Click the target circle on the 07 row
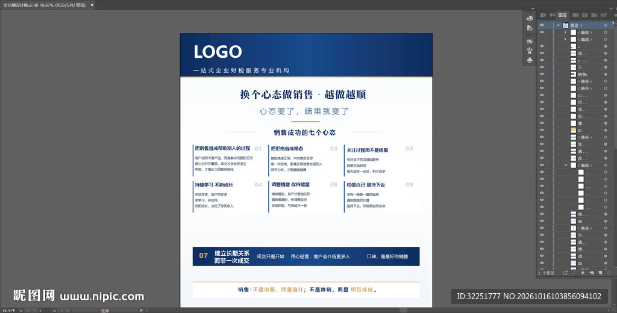Viewport: 617px width, 313px height. pos(606,130)
